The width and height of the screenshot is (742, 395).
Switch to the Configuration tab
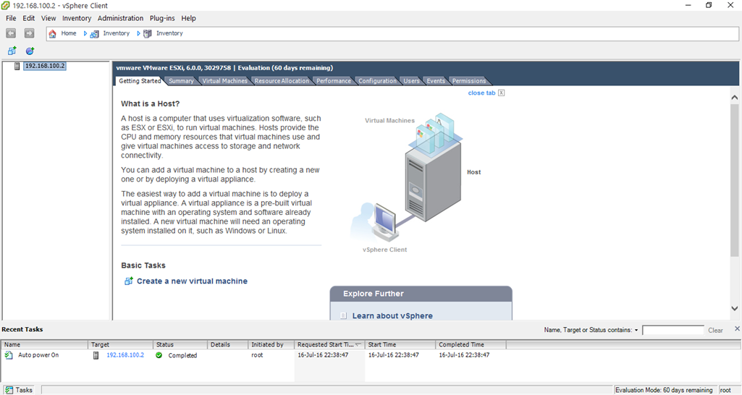pyautogui.click(x=377, y=81)
